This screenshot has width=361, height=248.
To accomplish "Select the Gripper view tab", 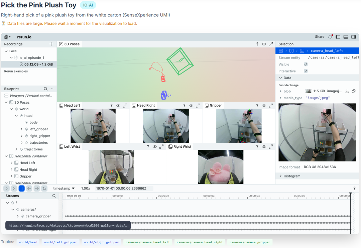I will (x=213, y=106).
